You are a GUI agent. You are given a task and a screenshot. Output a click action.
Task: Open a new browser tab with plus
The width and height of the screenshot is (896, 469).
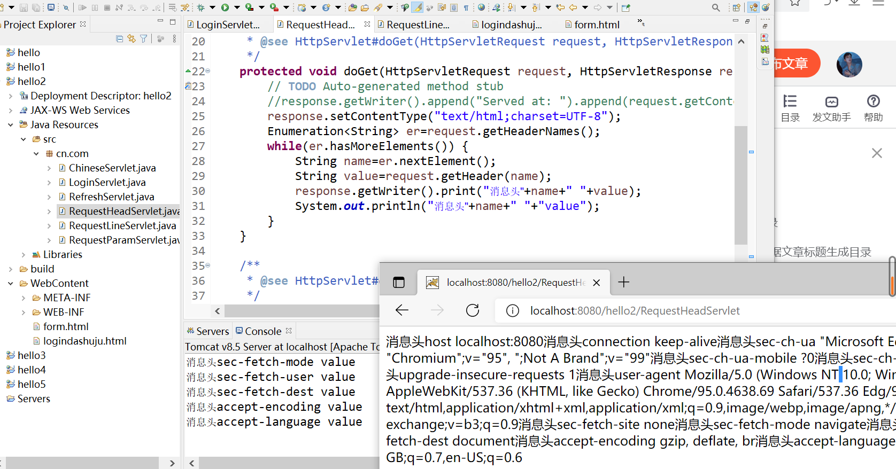pos(623,282)
